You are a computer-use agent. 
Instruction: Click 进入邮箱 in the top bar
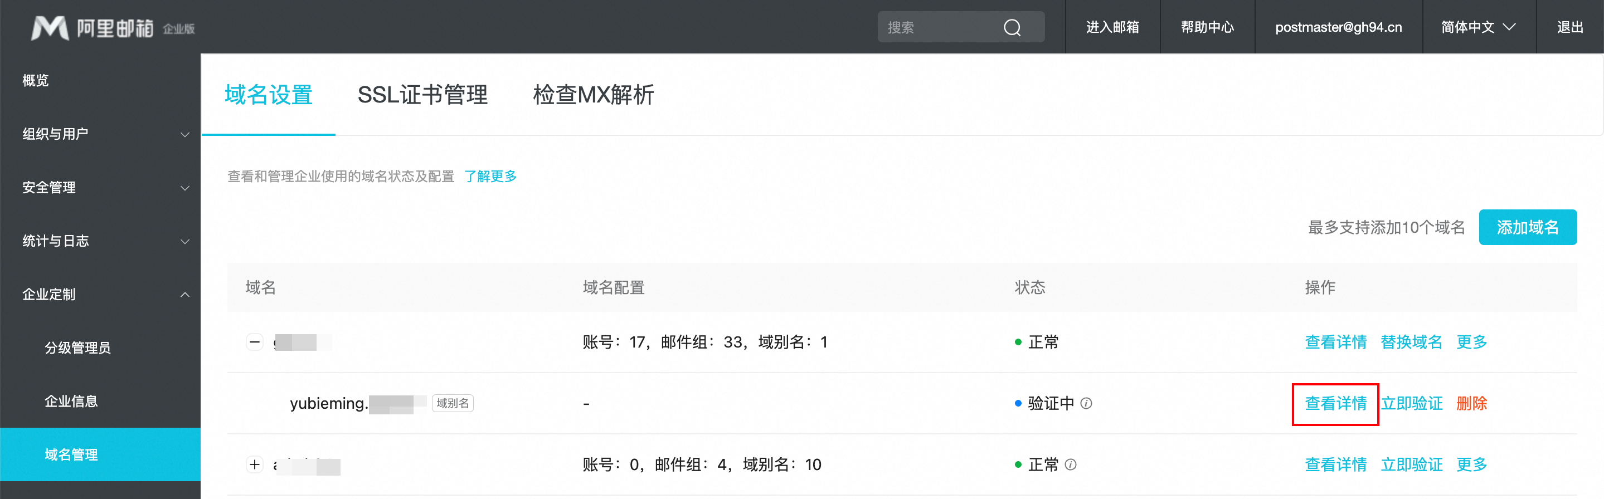1112,27
